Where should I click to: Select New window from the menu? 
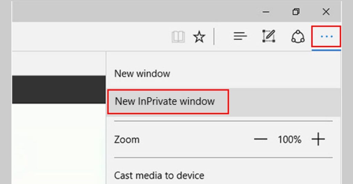click(x=142, y=73)
